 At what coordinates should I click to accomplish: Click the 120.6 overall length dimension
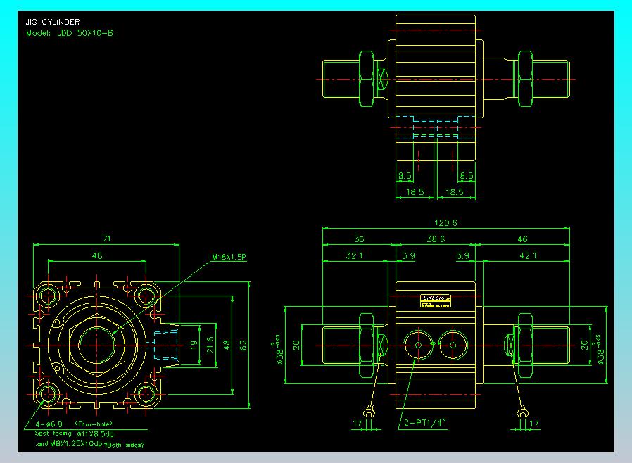(x=445, y=222)
